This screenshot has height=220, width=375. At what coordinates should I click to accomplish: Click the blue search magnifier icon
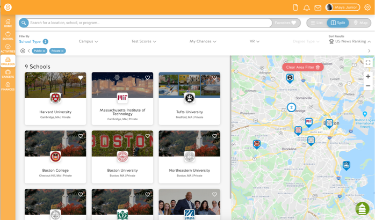point(24,23)
